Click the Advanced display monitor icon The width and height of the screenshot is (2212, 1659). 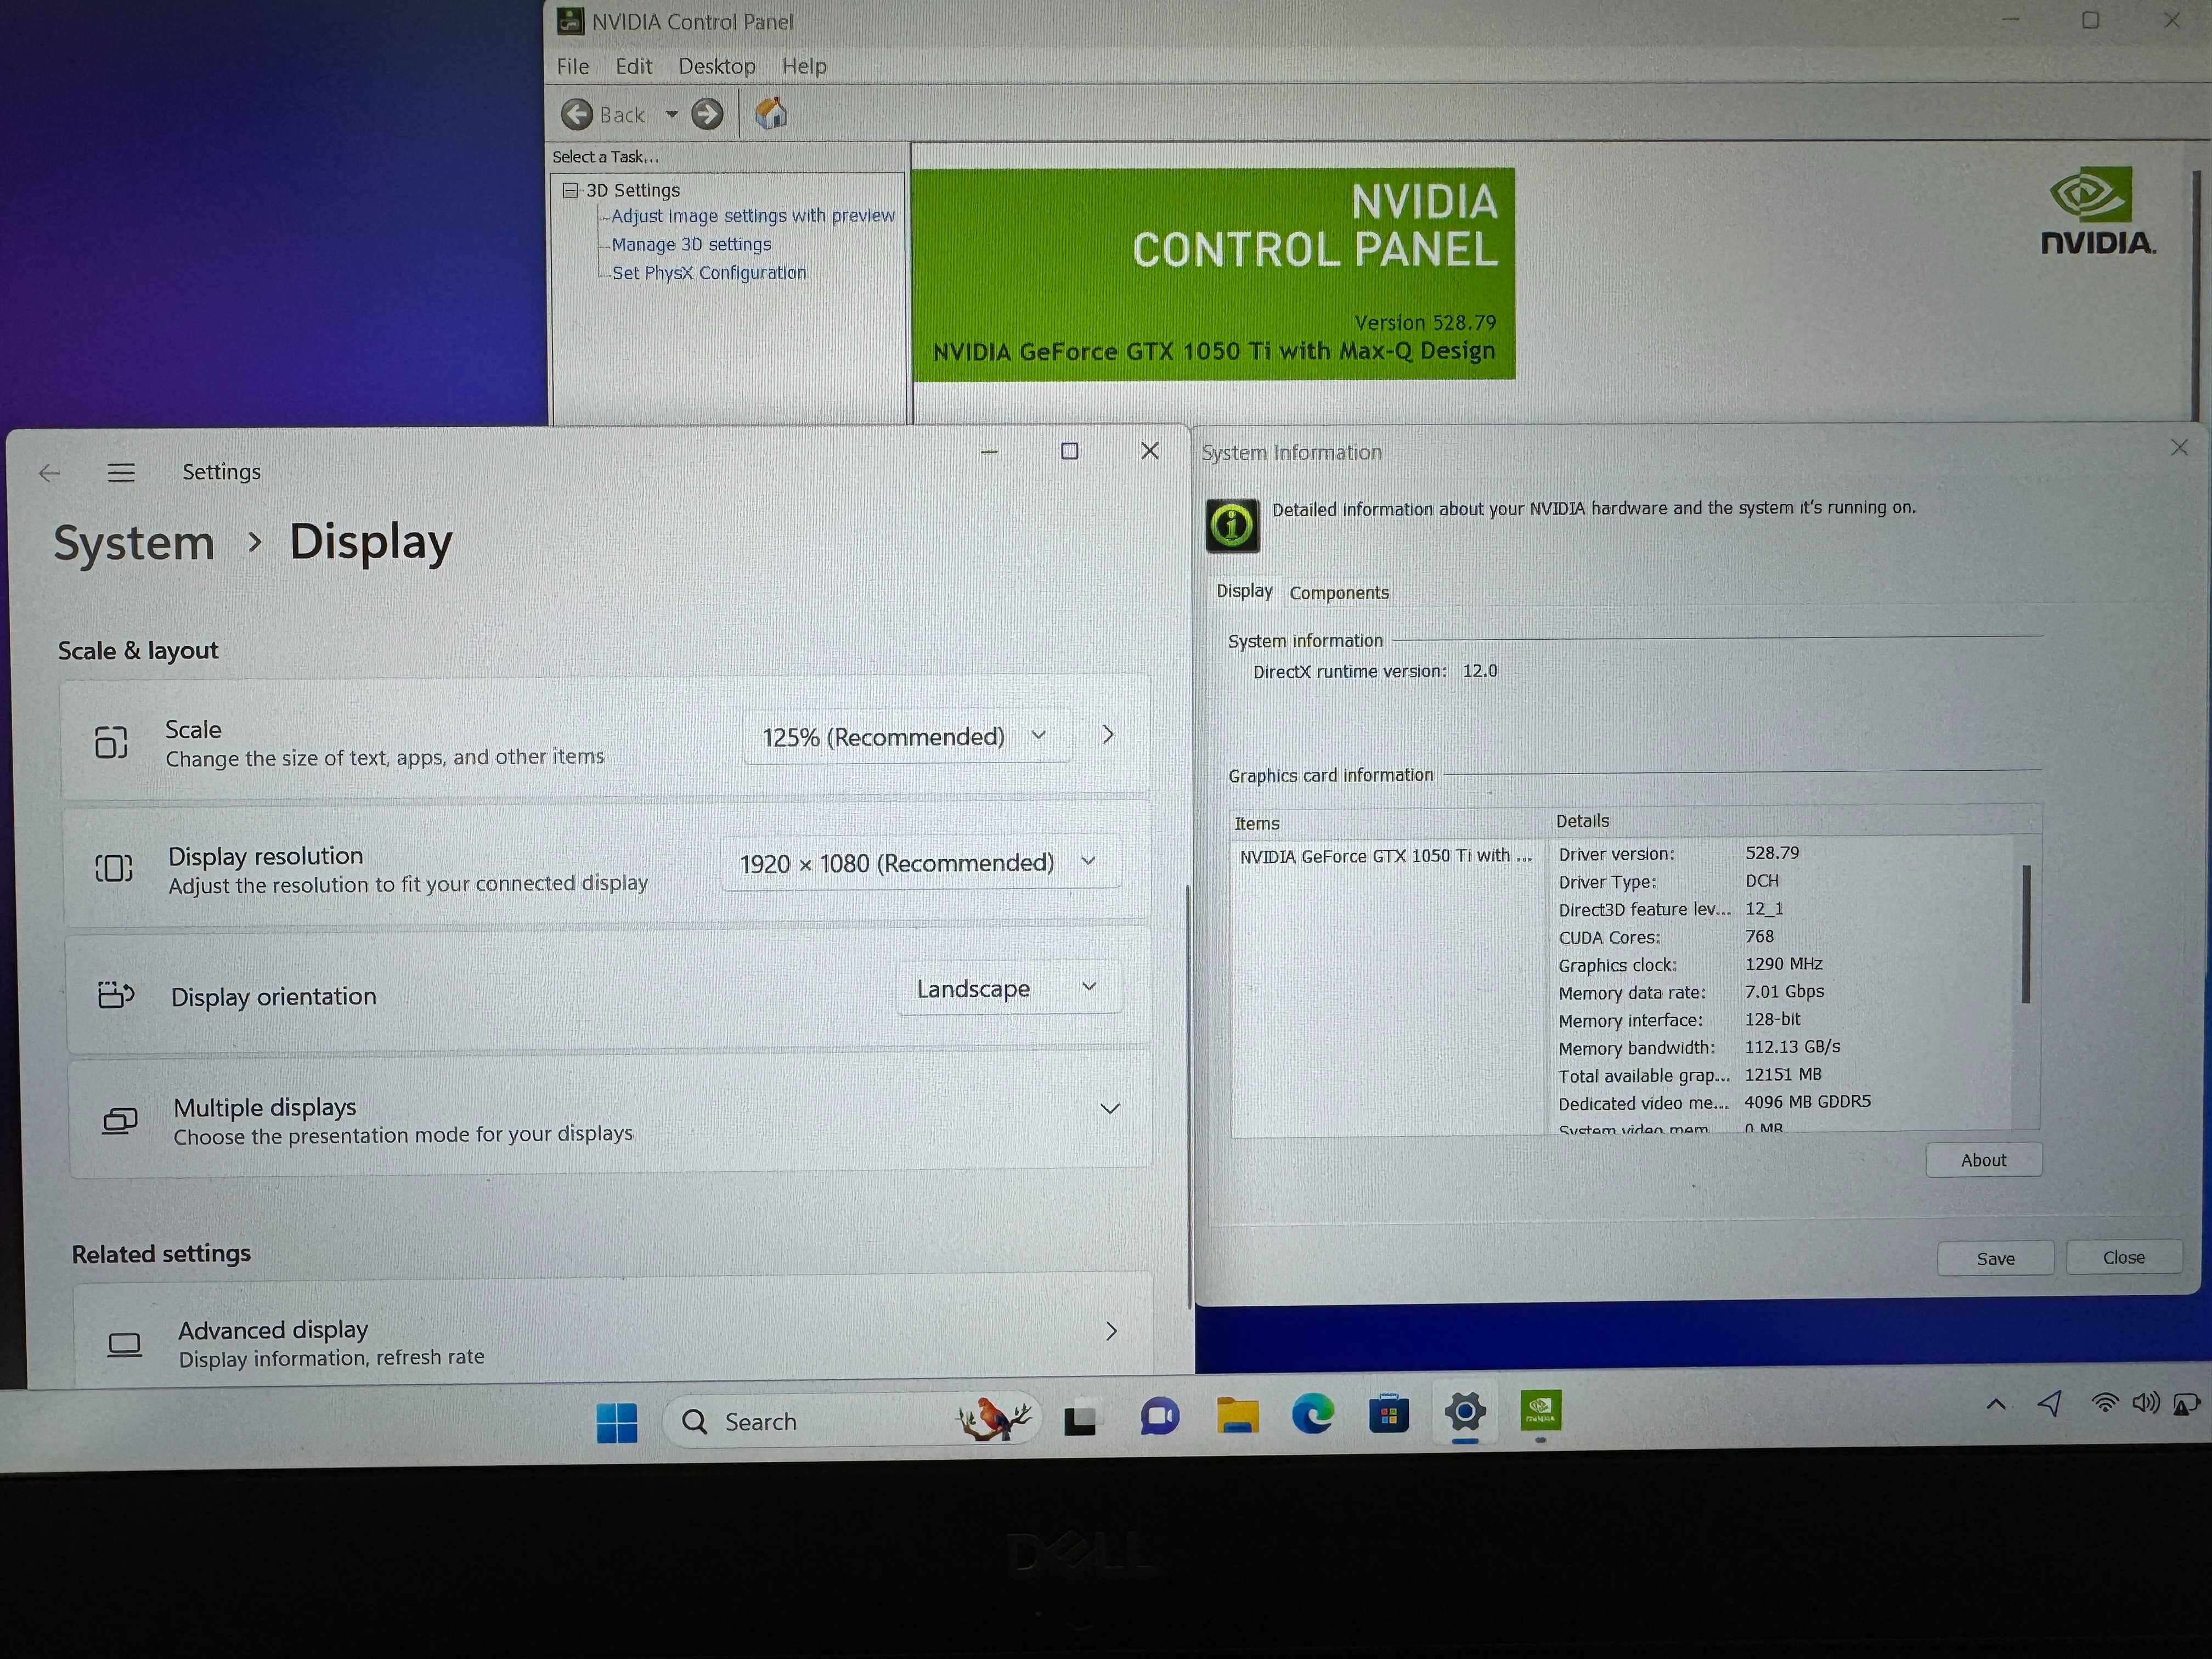click(124, 1345)
